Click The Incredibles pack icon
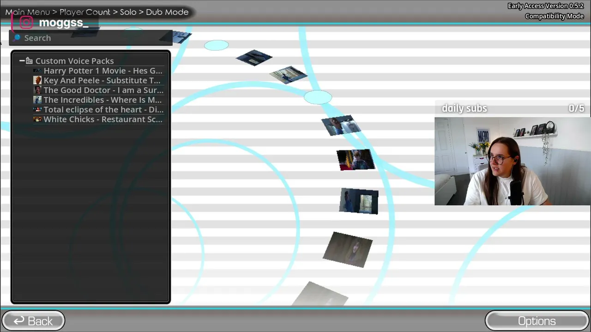The image size is (591, 332). tap(37, 100)
